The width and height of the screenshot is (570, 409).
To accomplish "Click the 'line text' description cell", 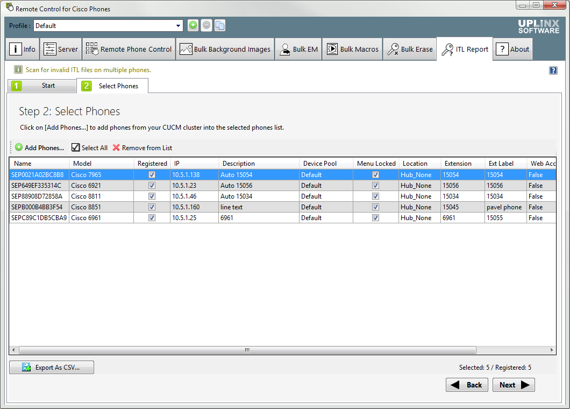I will tap(259, 207).
